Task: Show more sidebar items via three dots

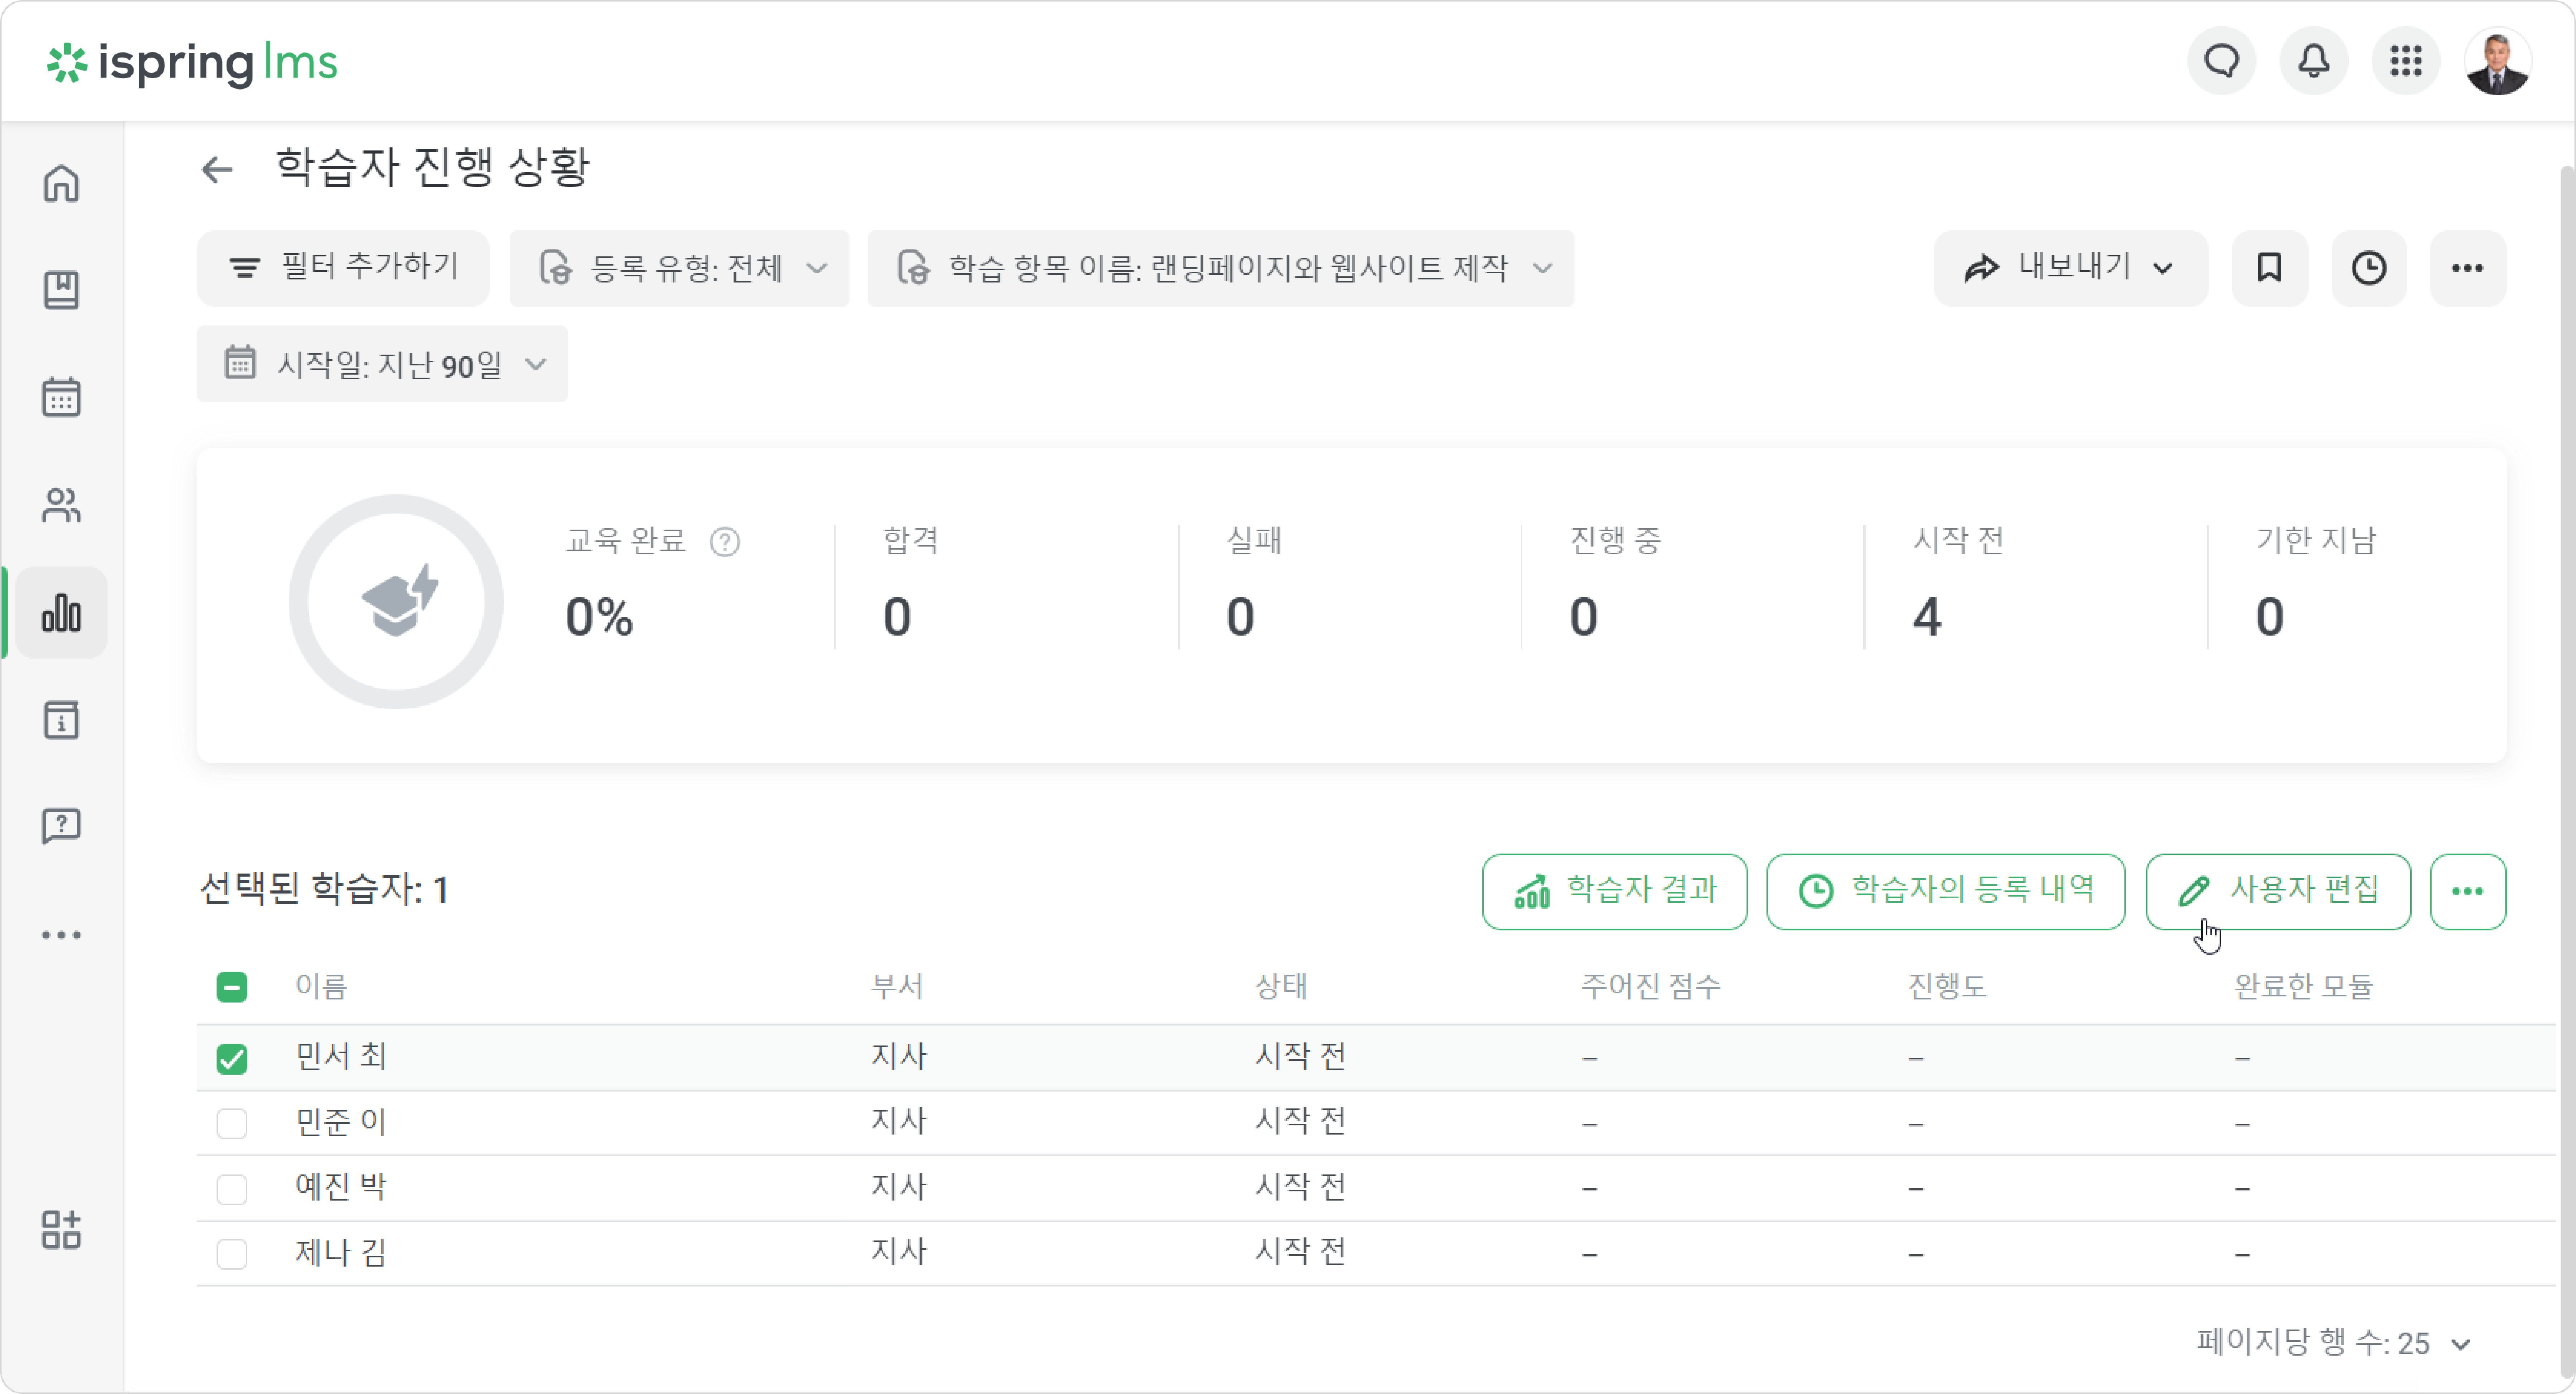Action: tap(61, 935)
